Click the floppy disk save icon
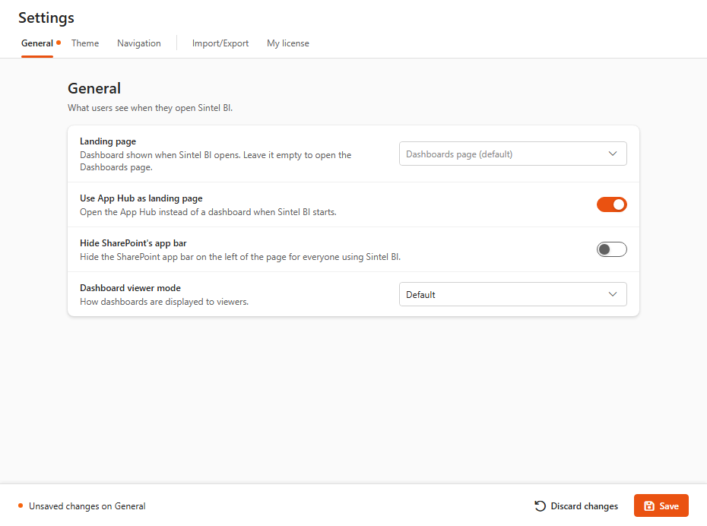This screenshot has height=526, width=707. (x=649, y=506)
